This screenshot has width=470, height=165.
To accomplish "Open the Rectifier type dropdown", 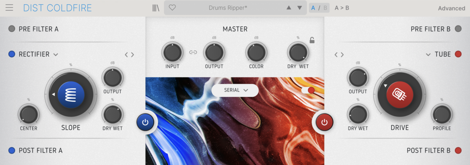I will [56, 55].
